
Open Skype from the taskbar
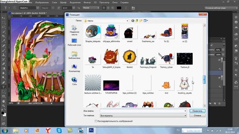tap(59, 131)
